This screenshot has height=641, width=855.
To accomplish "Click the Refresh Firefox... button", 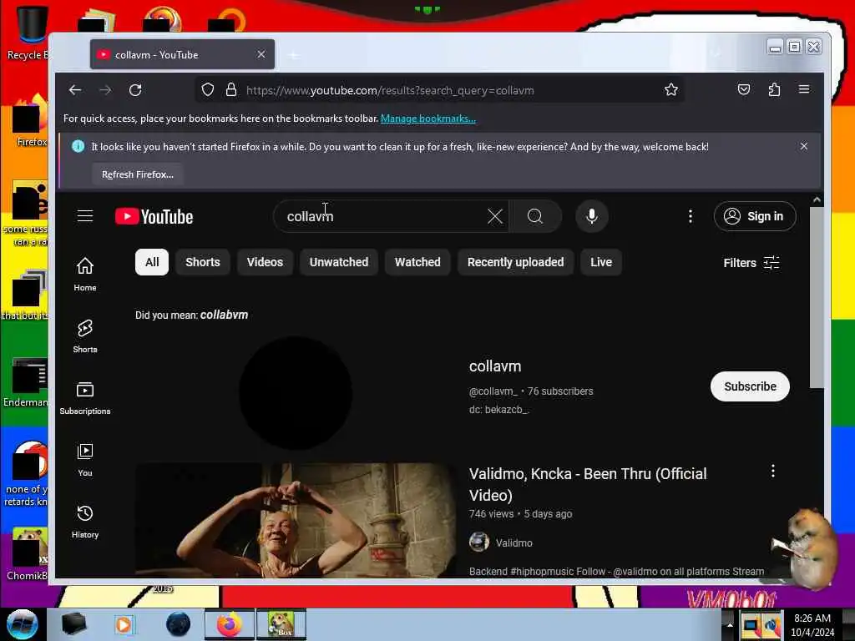I will point(138,174).
